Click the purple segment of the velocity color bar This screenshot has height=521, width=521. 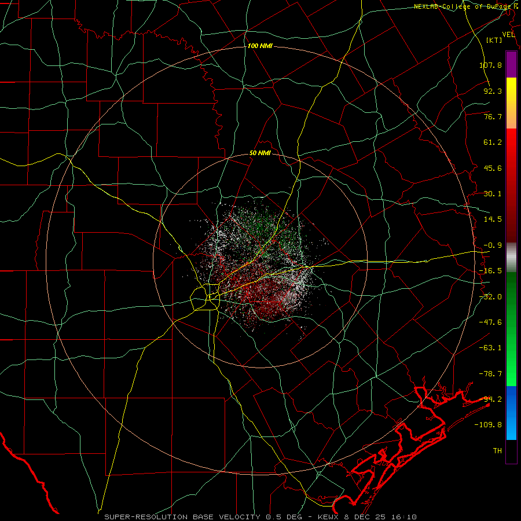511,65
